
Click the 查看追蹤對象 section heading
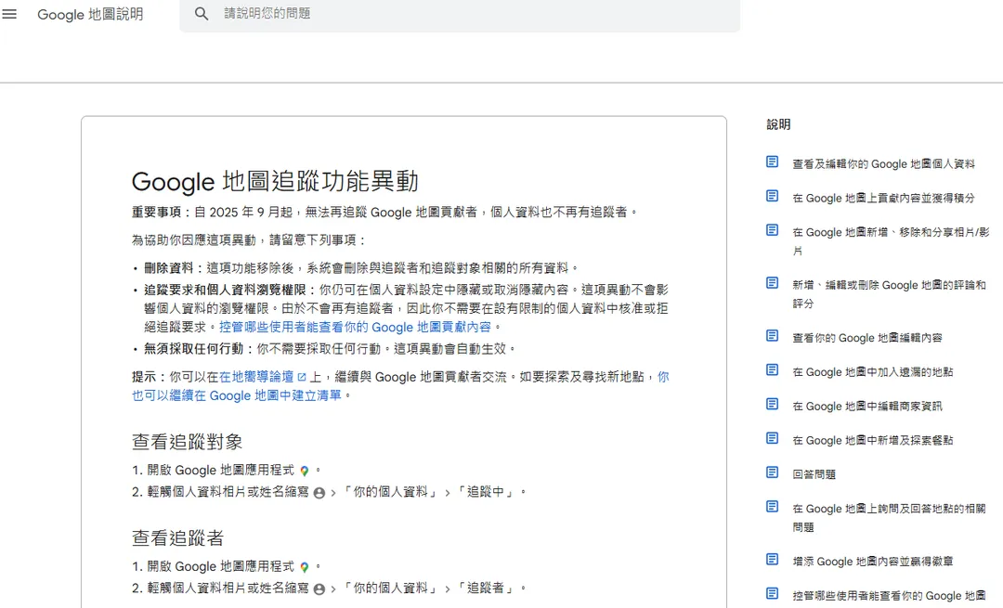[188, 442]
